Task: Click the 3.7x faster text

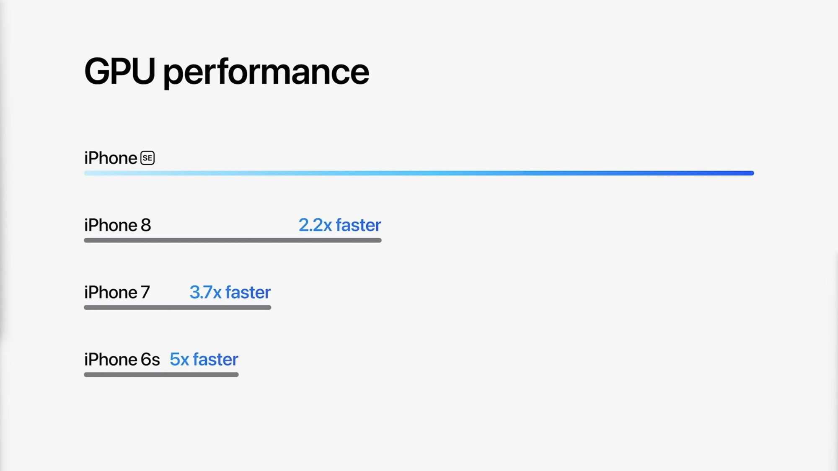Action: [230, 292]
